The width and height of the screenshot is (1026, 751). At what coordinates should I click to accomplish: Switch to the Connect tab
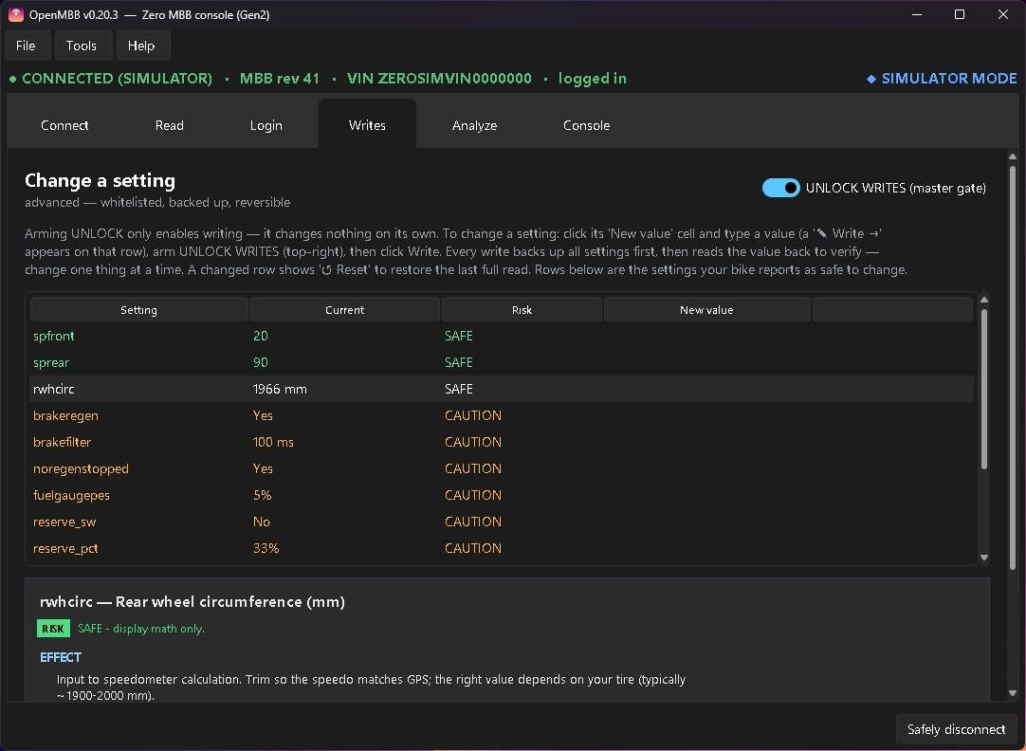[x=64, y=125]
